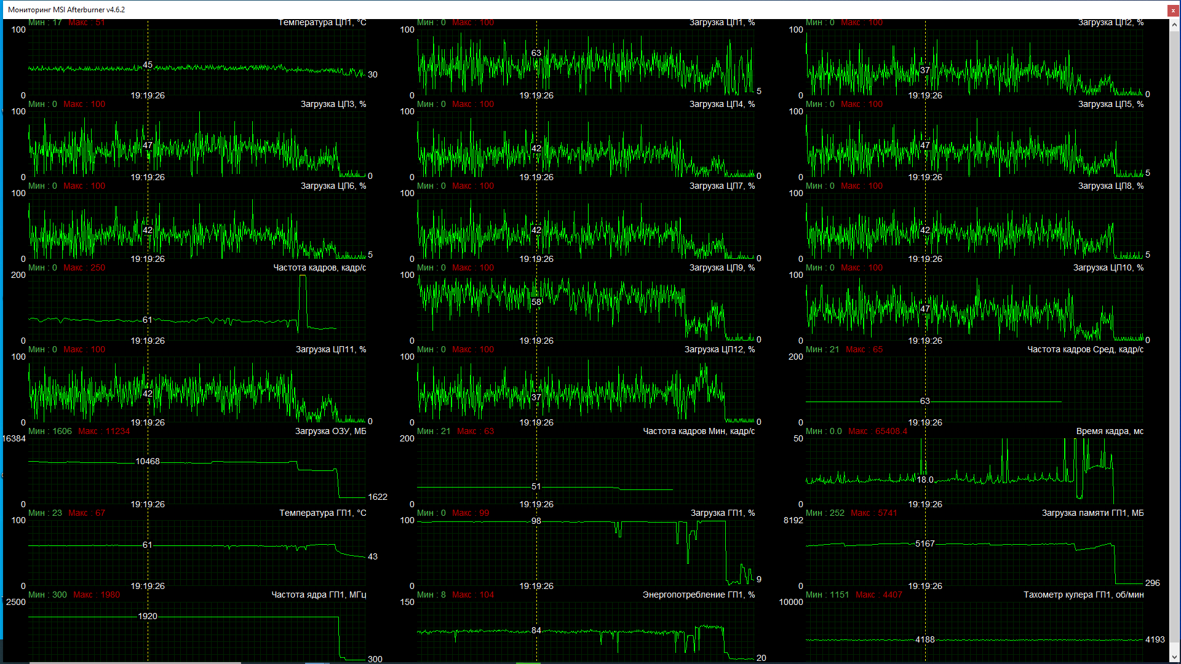Click the Загрузка ЦП2 graph
This screenshot has height=664, width=1181.
[974, 61]
